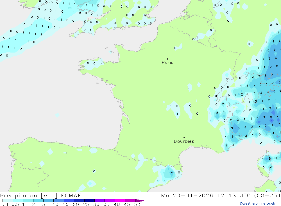This screenshot has width=281, height=206.
Task: Click the '0.1' legend scale label
Action: 5,204
